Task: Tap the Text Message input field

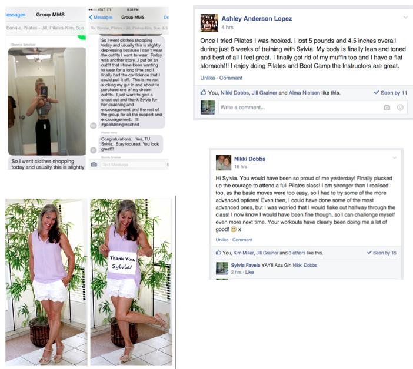Action: coord(132,165)
